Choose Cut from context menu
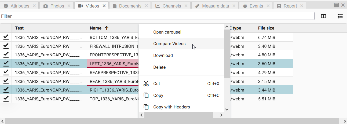This screenshot has height=124, width=347. click(181, 84)
